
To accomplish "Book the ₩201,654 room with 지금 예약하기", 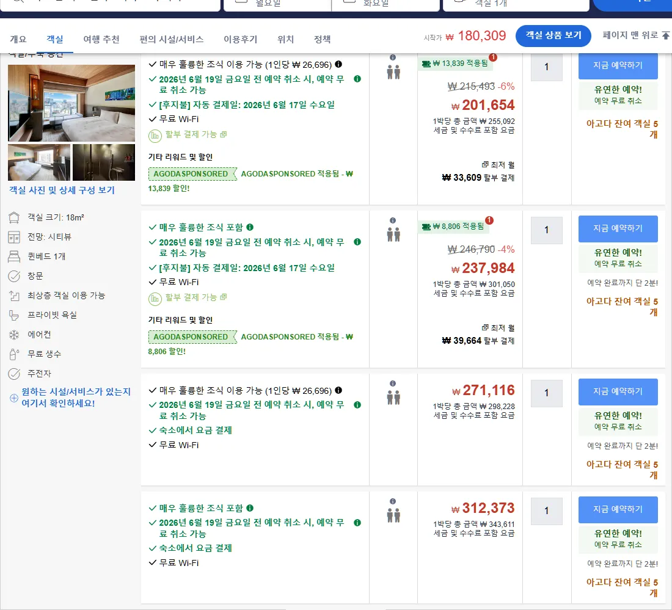I will [x=618, y=65].
